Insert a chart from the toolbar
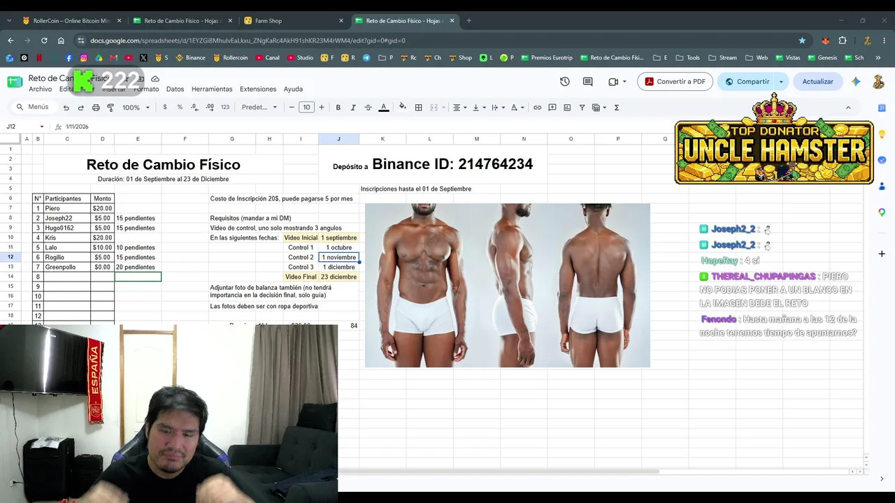The height and width of the screenshot is (503, 895). click(567, 108)
